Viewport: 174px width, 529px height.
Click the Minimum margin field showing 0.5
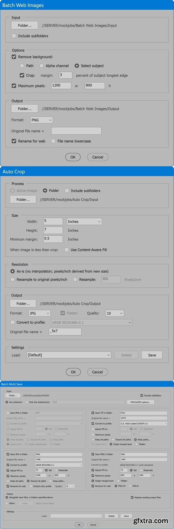point(53,239)
